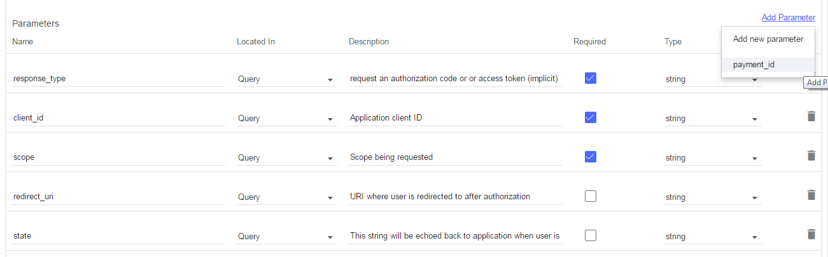Delete the scope parameter row
This screenshot has width=828, height=257.
pos(811,155)
